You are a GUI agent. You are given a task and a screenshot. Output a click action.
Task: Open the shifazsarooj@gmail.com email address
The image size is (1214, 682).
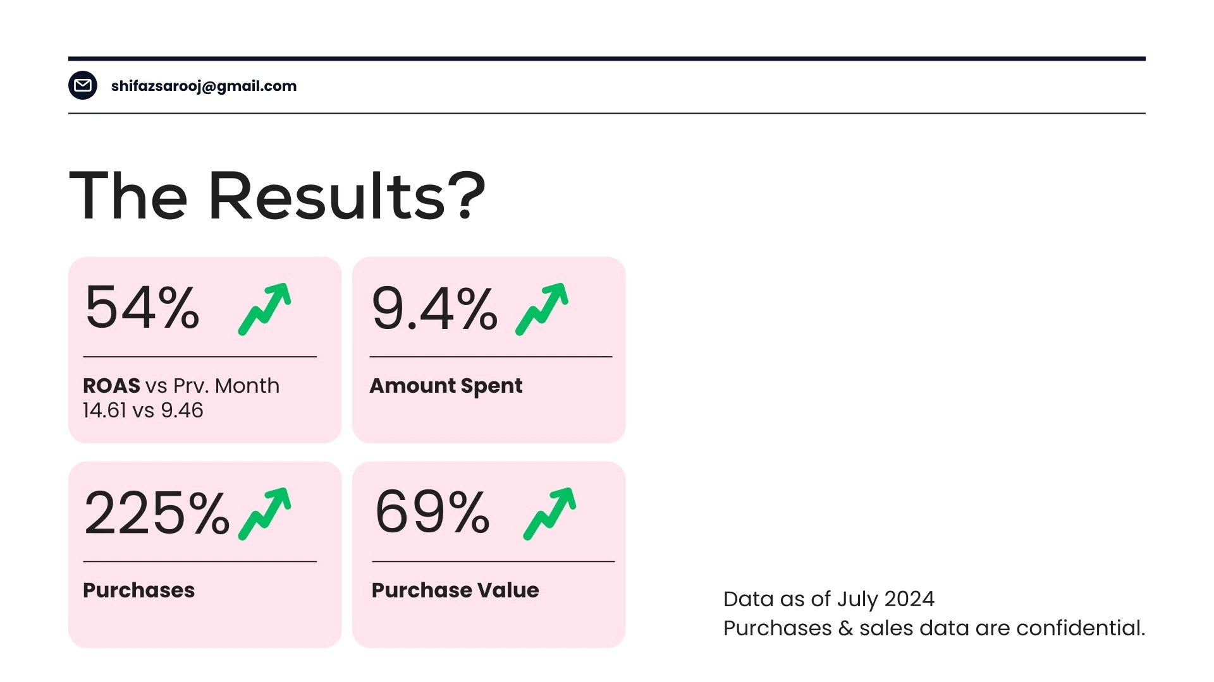[x=204, y=86]
